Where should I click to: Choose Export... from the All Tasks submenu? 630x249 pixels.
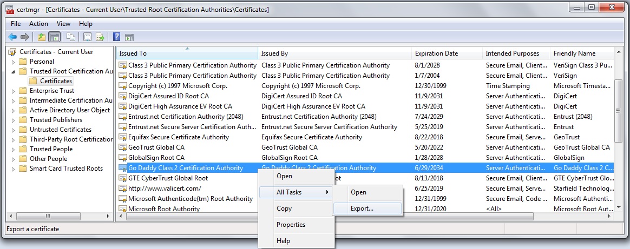362,208
